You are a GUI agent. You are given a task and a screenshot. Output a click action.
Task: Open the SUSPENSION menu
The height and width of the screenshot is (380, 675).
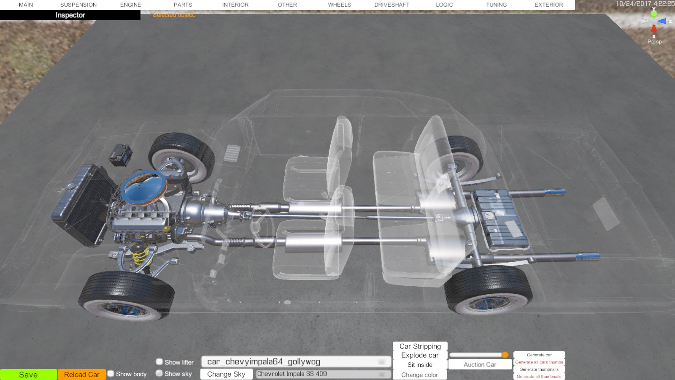pyautogui.click(x=78, y=5)
